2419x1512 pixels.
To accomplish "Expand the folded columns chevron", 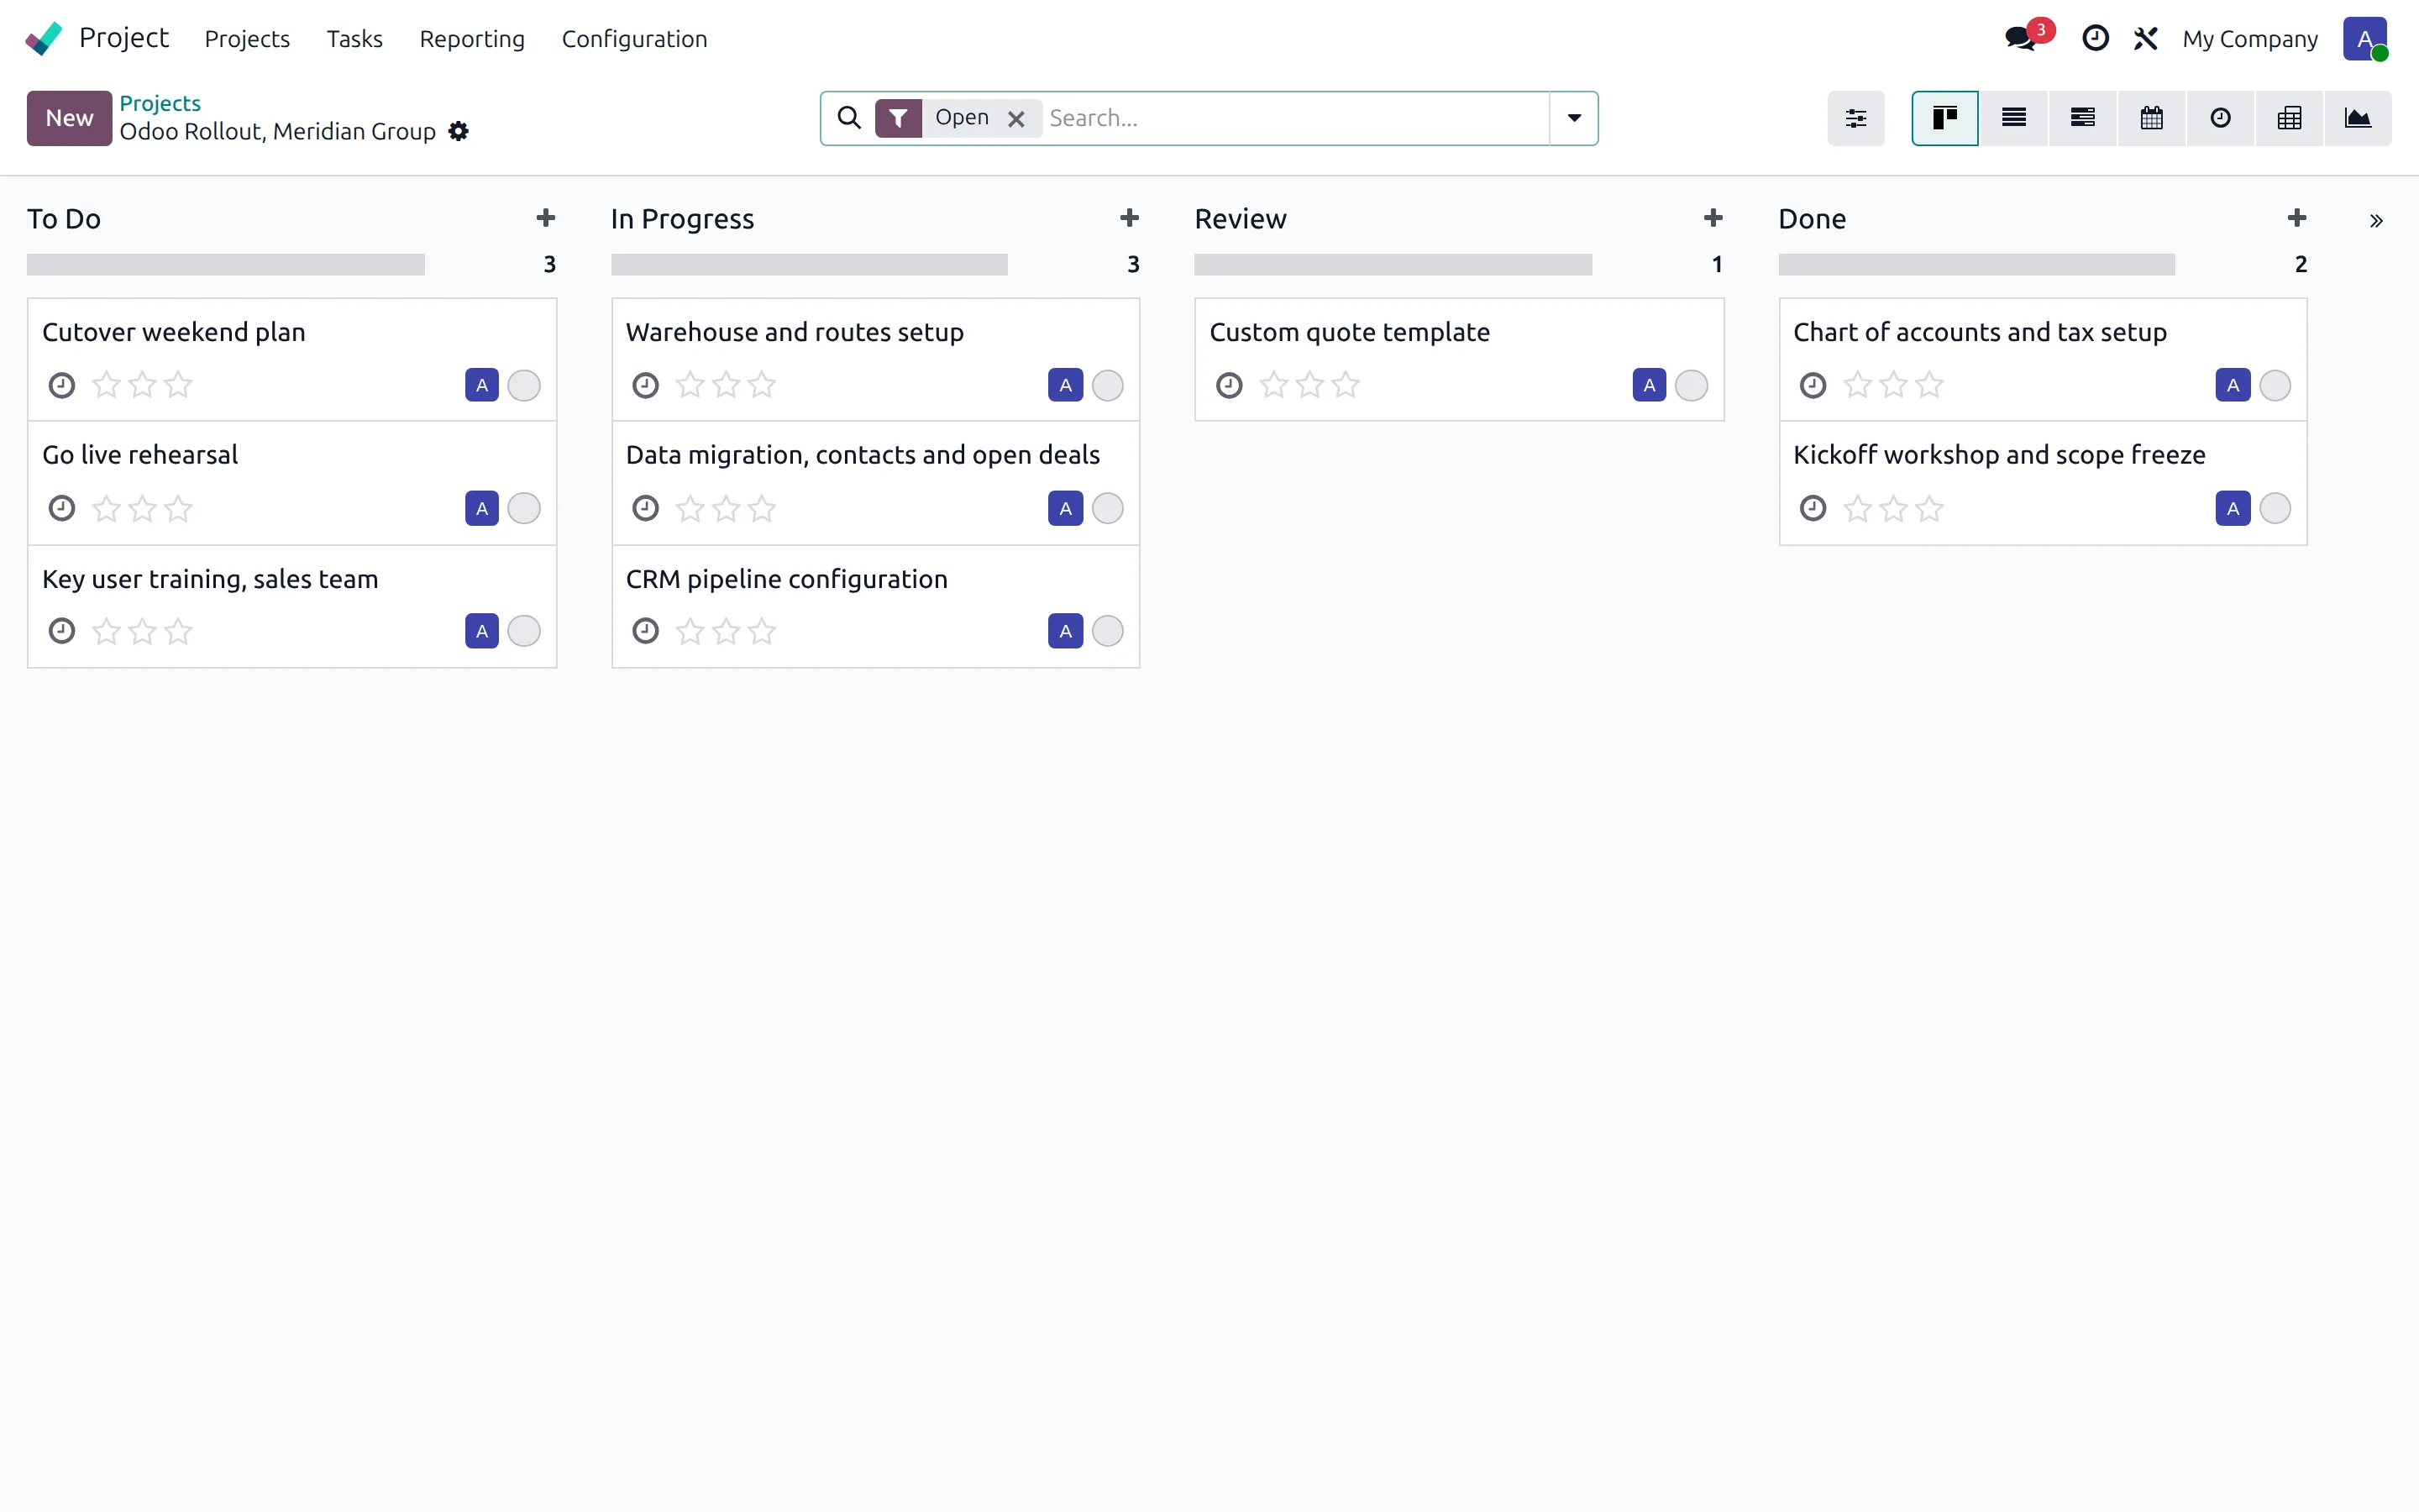I will pyautogui.click(x=2376, y=221).
